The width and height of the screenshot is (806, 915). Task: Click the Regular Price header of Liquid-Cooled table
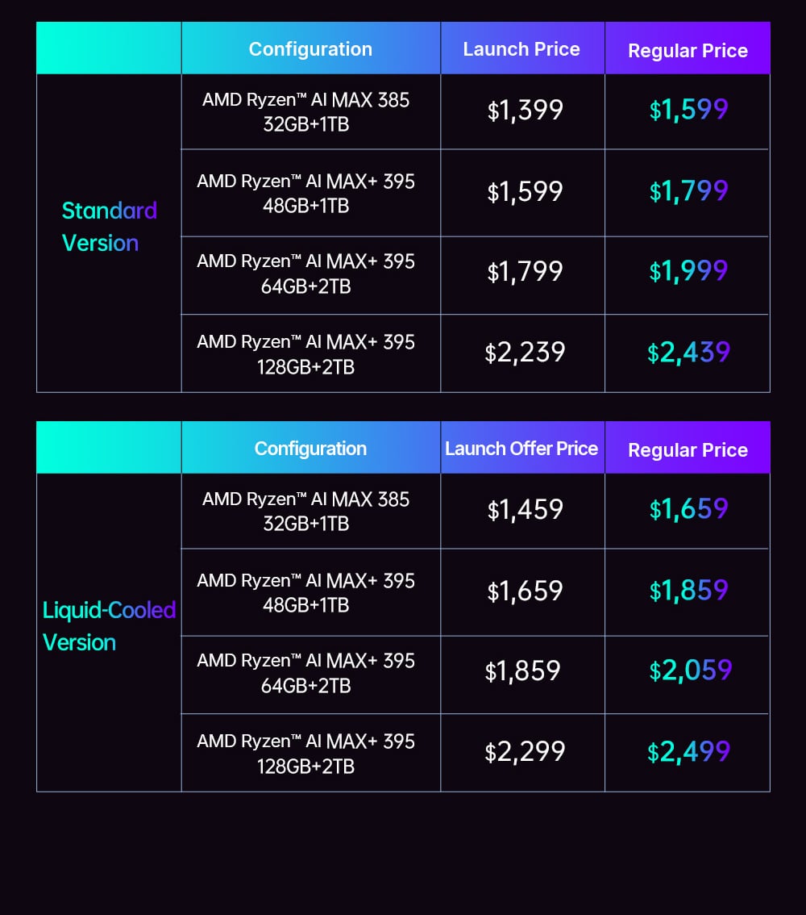(688, 450)
